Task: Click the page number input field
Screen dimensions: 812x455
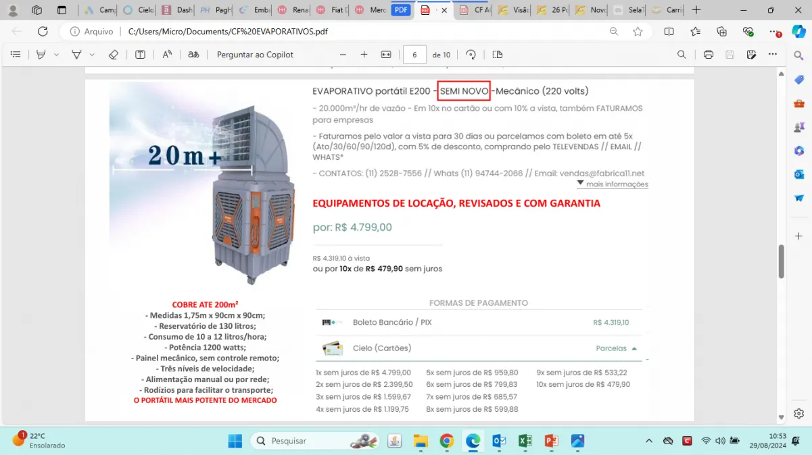Action: (414, 55)
